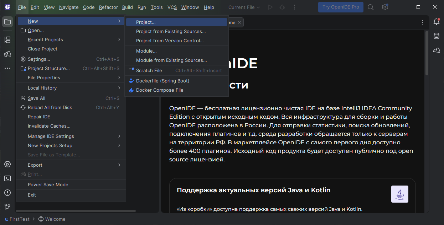Expand the File Properties submenu
444x225 pixels.
[71, 77]
